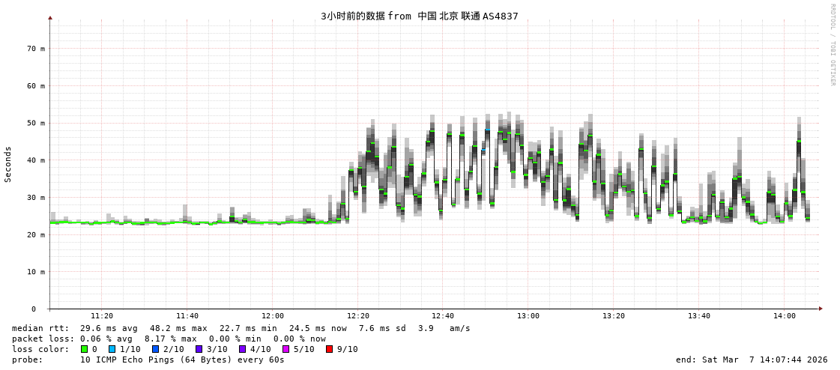Click the RRDTOOL / TOBI OETIKER watermark

pos(832,45)
